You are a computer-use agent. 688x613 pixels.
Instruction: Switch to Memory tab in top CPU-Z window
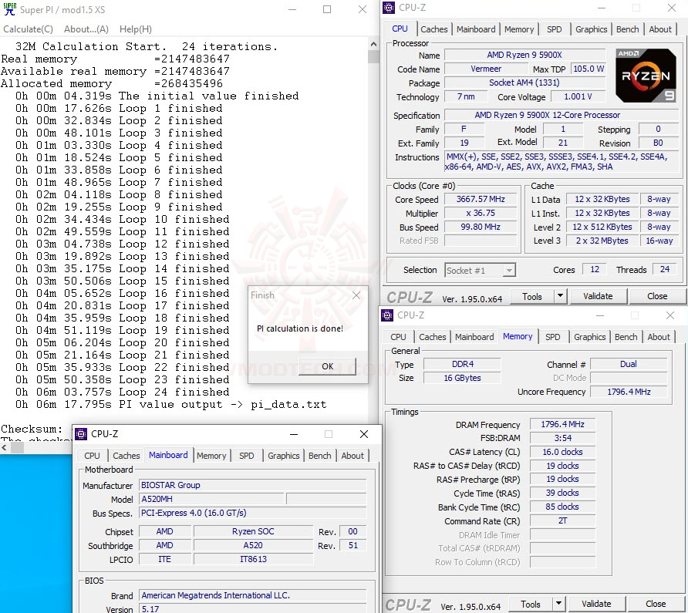(x=519, y=29)
